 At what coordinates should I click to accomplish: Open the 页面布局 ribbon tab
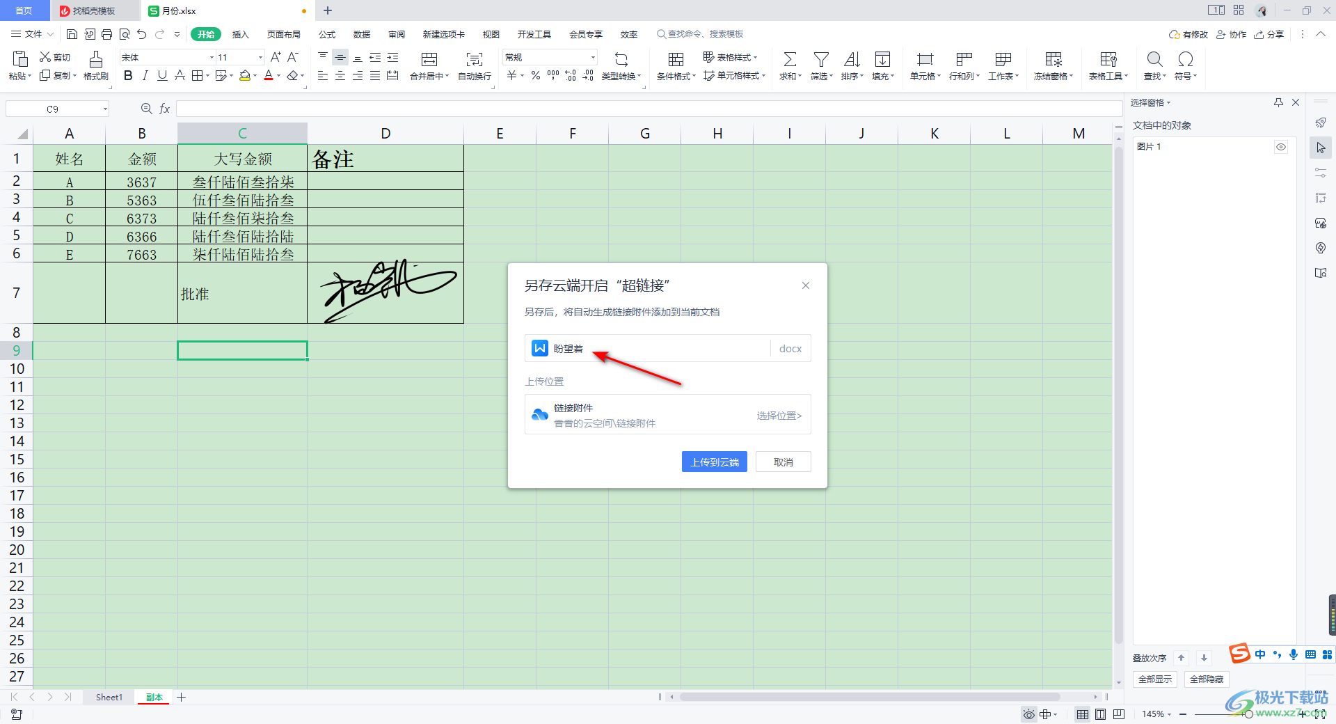click(284, 34)
